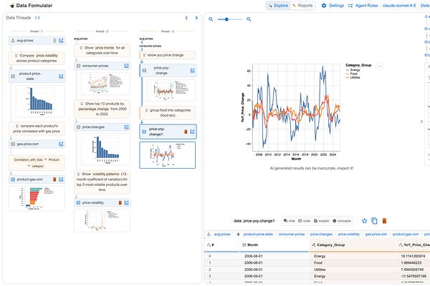Viewport: 430px width, 286px height.
Task: Go to previous data threads page
Action: pyautogui.click(x=186, y=18)
